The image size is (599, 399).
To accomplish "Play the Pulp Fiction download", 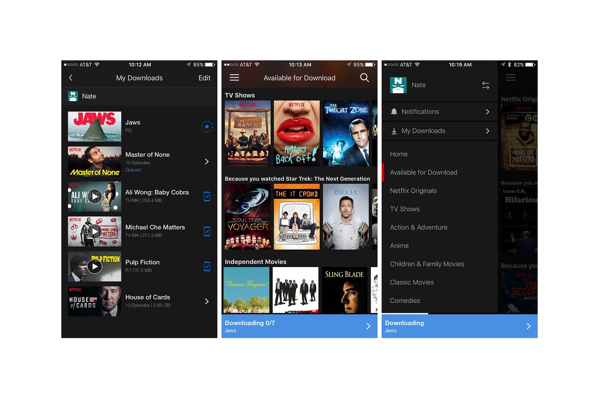I will [95, 266].
